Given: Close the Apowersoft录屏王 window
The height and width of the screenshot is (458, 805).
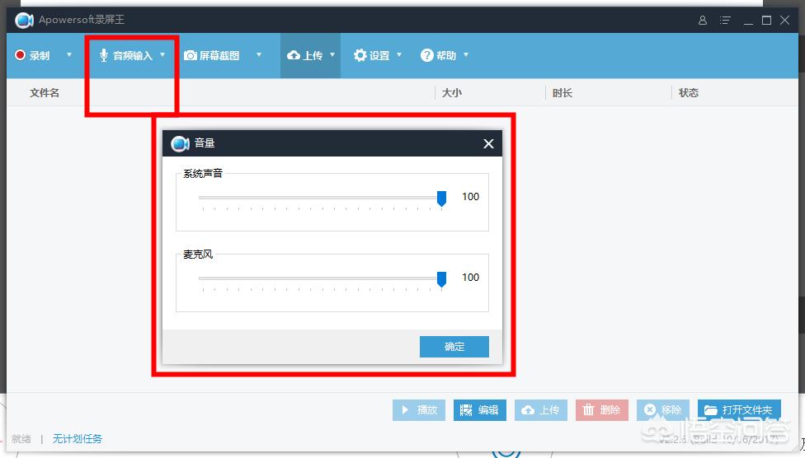Looking at the screenshot, I should click(x=785, y=20).
